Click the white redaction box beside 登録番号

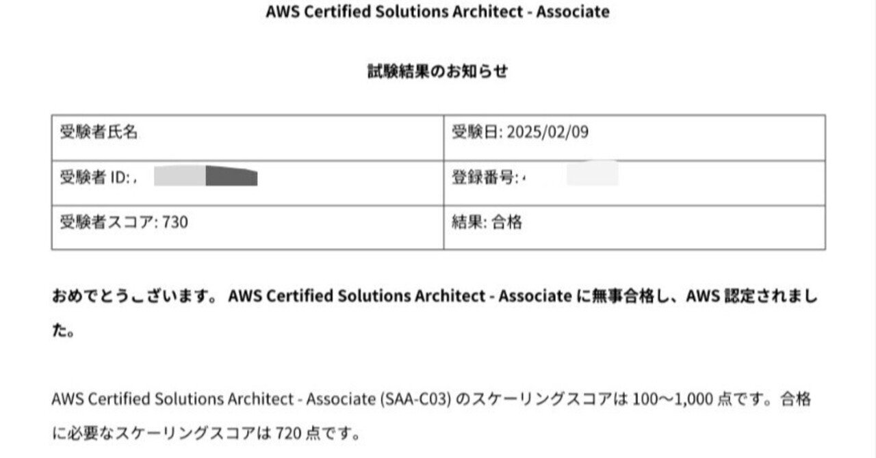point(591,173)
